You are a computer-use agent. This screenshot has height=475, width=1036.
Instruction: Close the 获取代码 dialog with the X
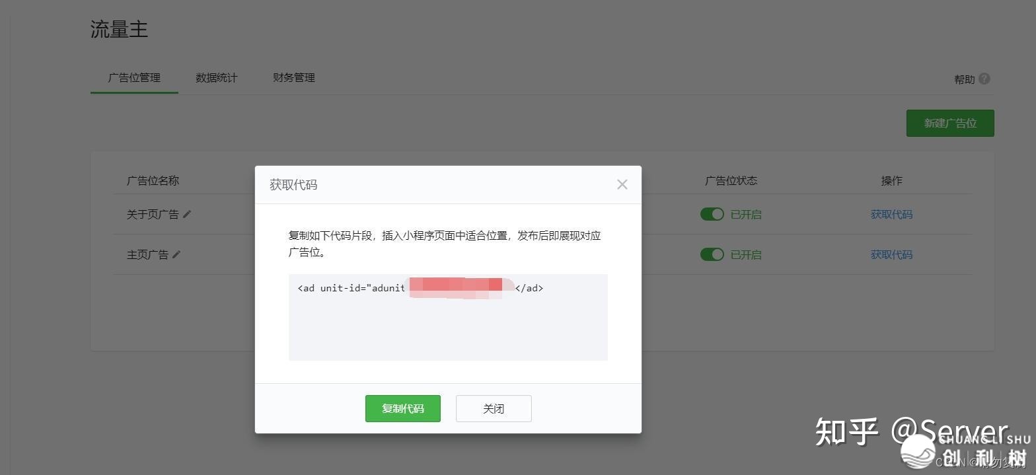coord(622,185)
